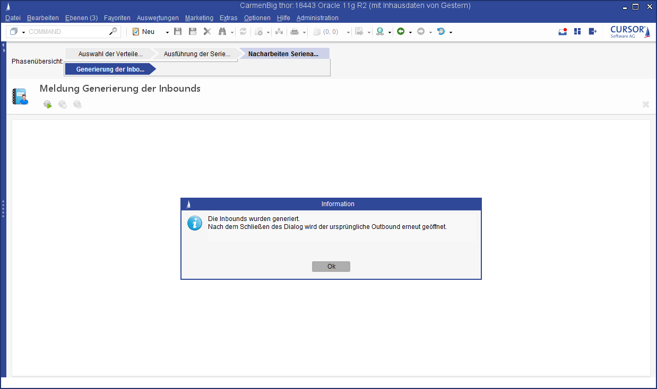Click the Neu button in toolbar
This screenshot has width=657, height=389.
click(x=143, y=32)
